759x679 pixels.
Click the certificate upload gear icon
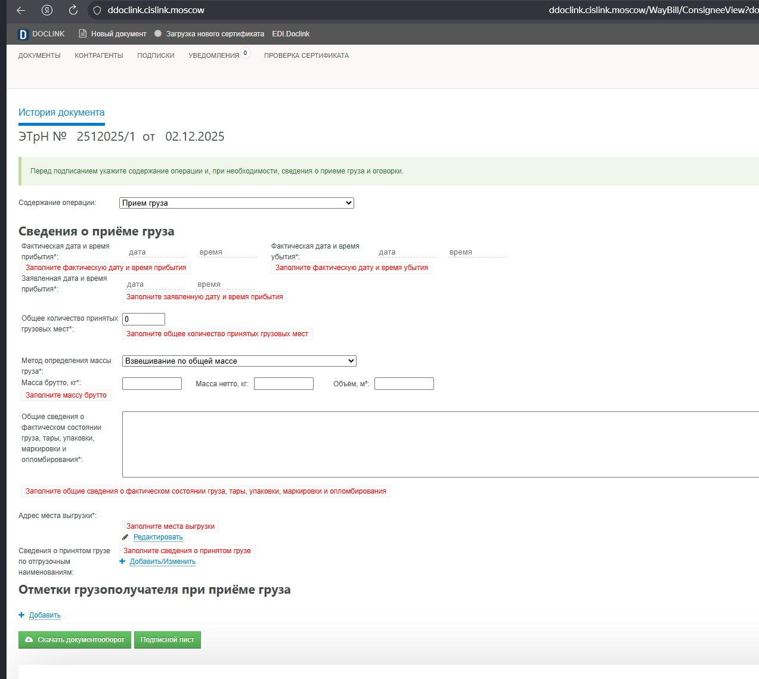coord(158,34)
